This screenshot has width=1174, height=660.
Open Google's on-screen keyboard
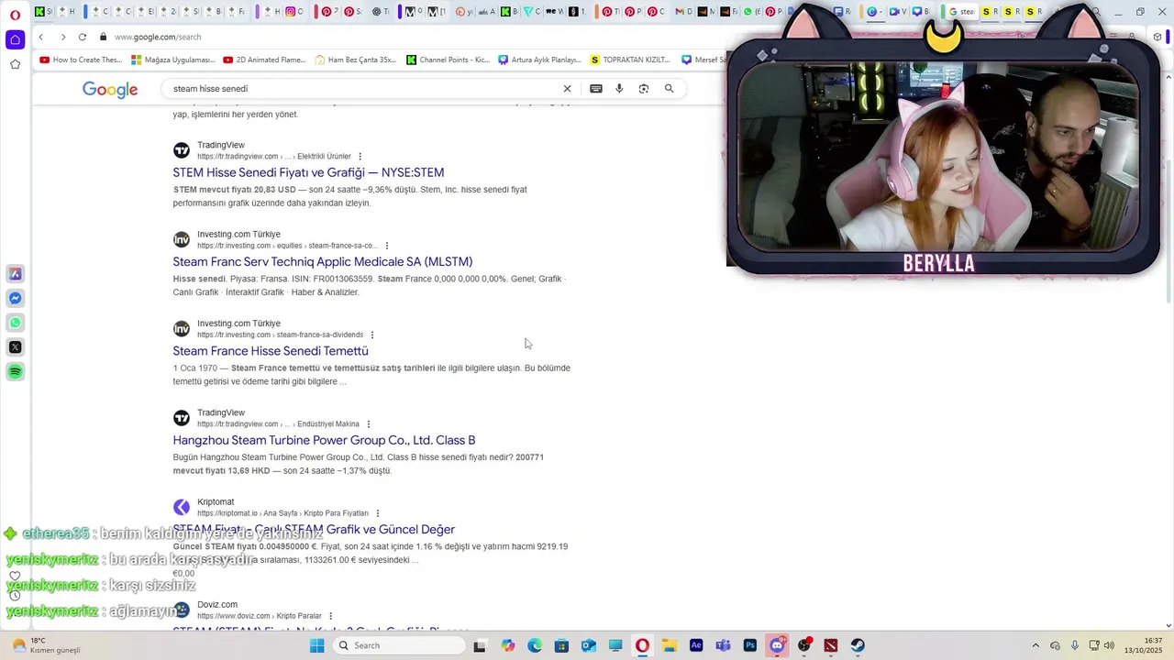pos(596,89)
